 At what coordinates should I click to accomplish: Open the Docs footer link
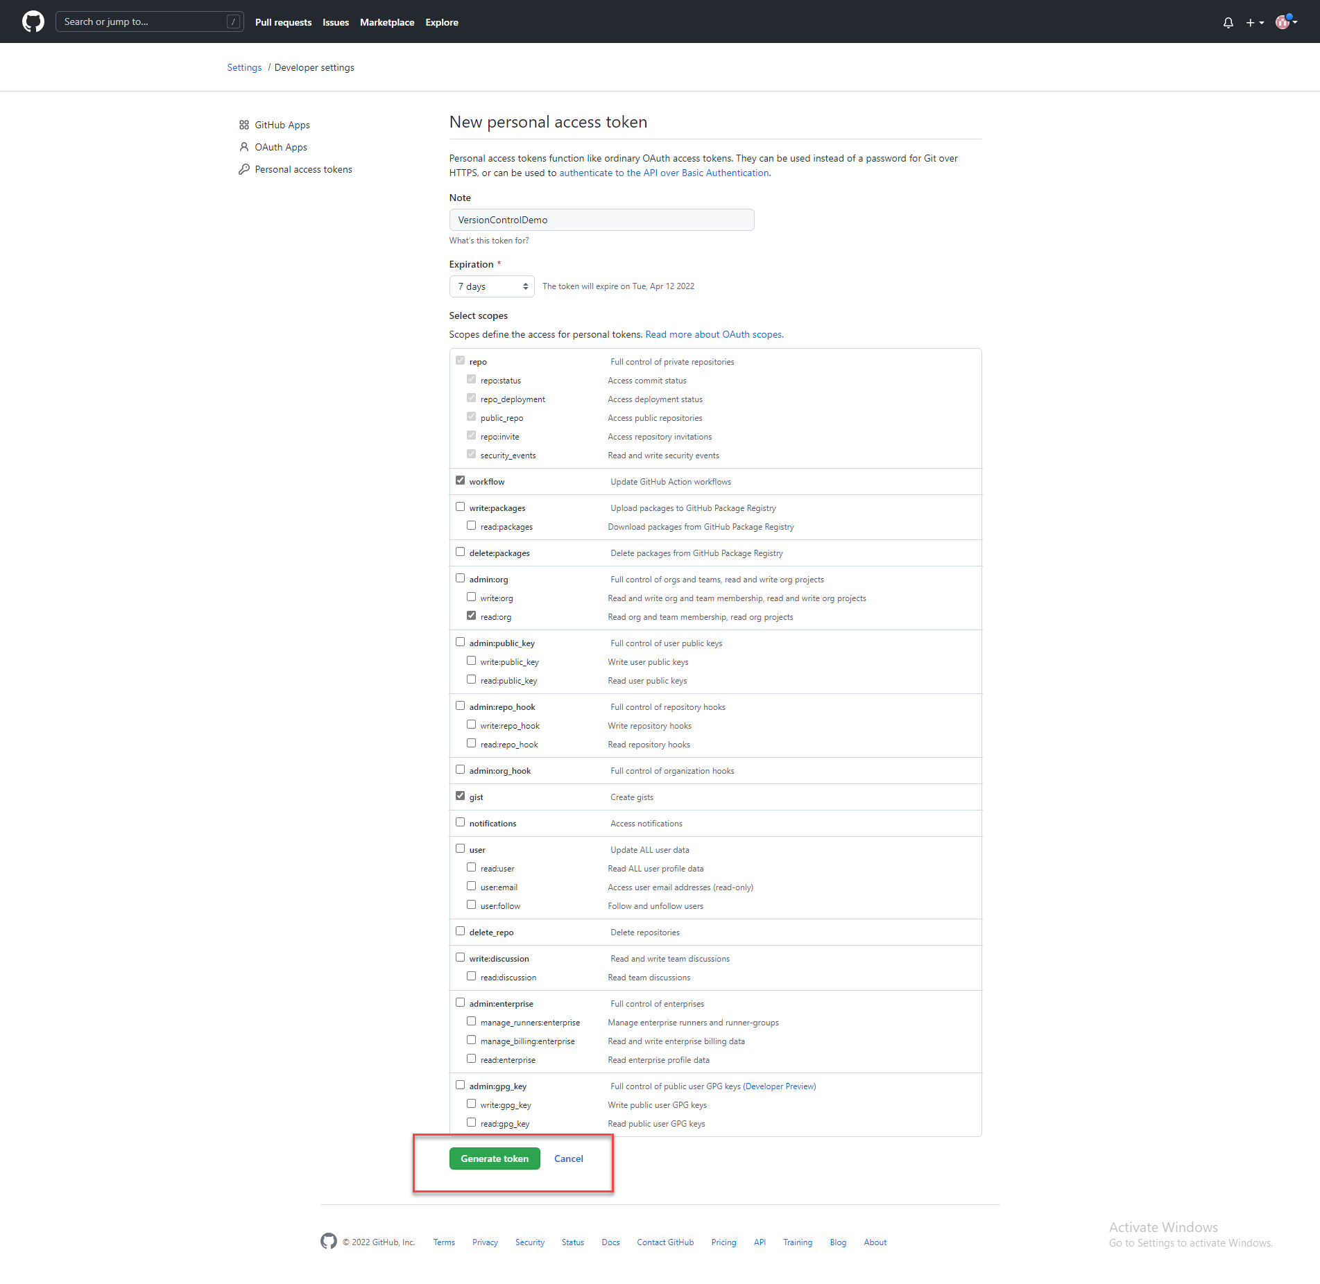tap(610, 1242)
